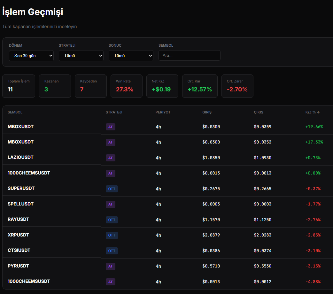Click the $0.0386 entry price
333x294 pixels.
point(211,251)
